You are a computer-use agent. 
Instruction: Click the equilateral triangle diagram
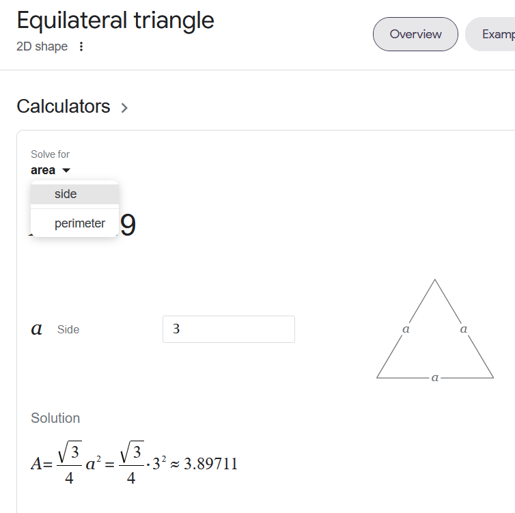(435, 330)
